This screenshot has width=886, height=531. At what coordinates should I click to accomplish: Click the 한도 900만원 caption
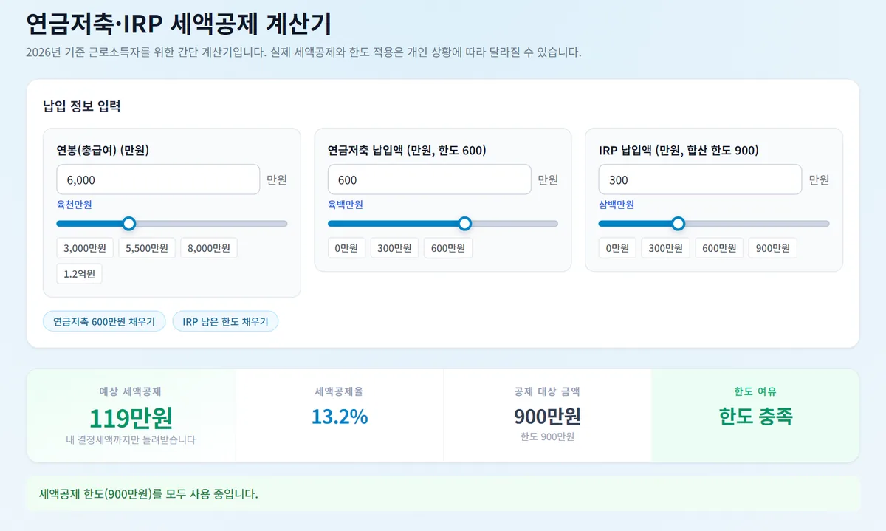tap(547, 436)
